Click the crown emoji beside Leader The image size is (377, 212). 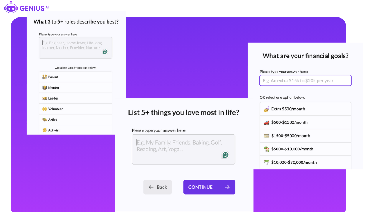44,98
